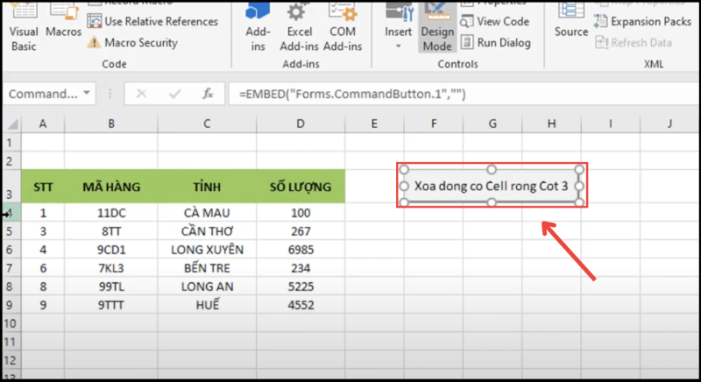The image size is (701, 382).
Task: Click the formula bar Enter checkmark
Action: coord(174,94)
